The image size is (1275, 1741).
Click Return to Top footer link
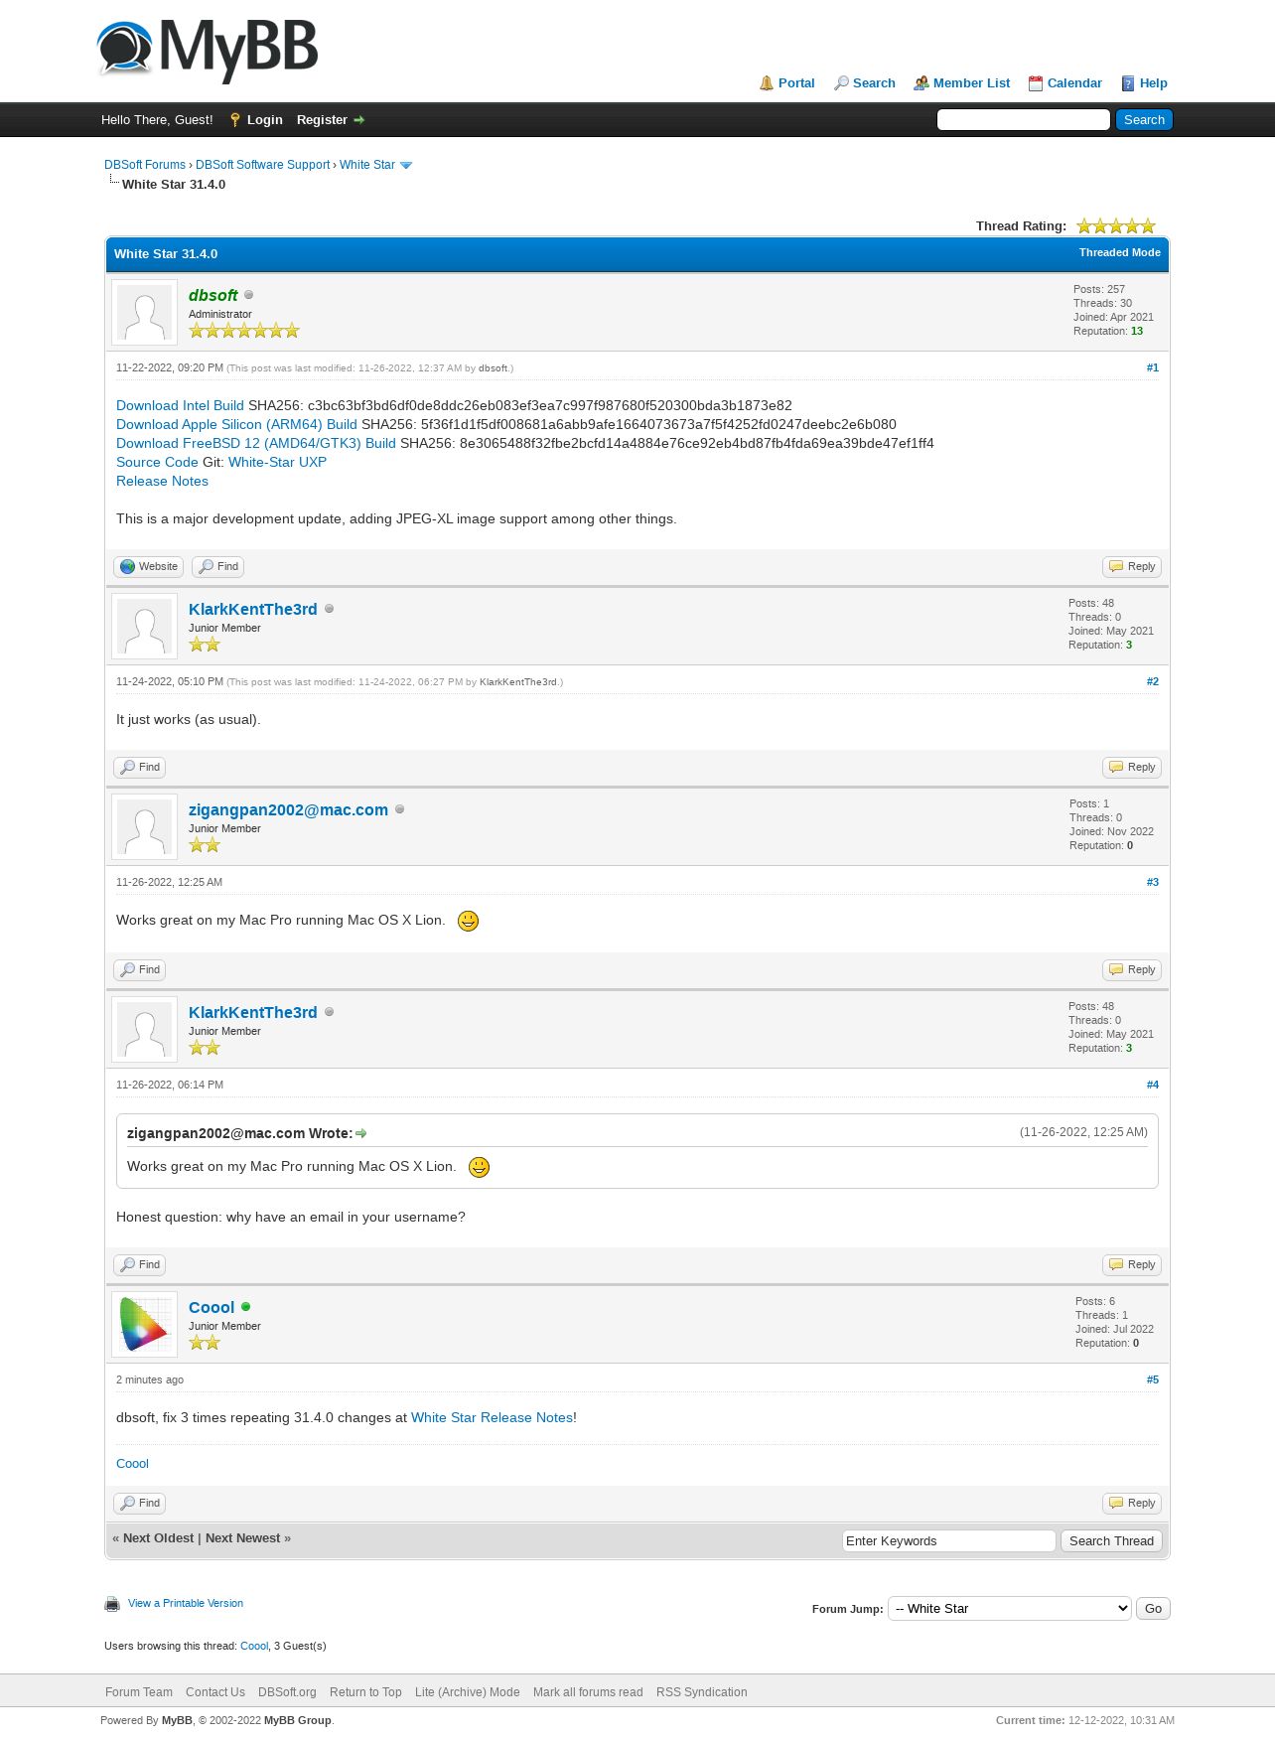click(x=365, y=1692)
